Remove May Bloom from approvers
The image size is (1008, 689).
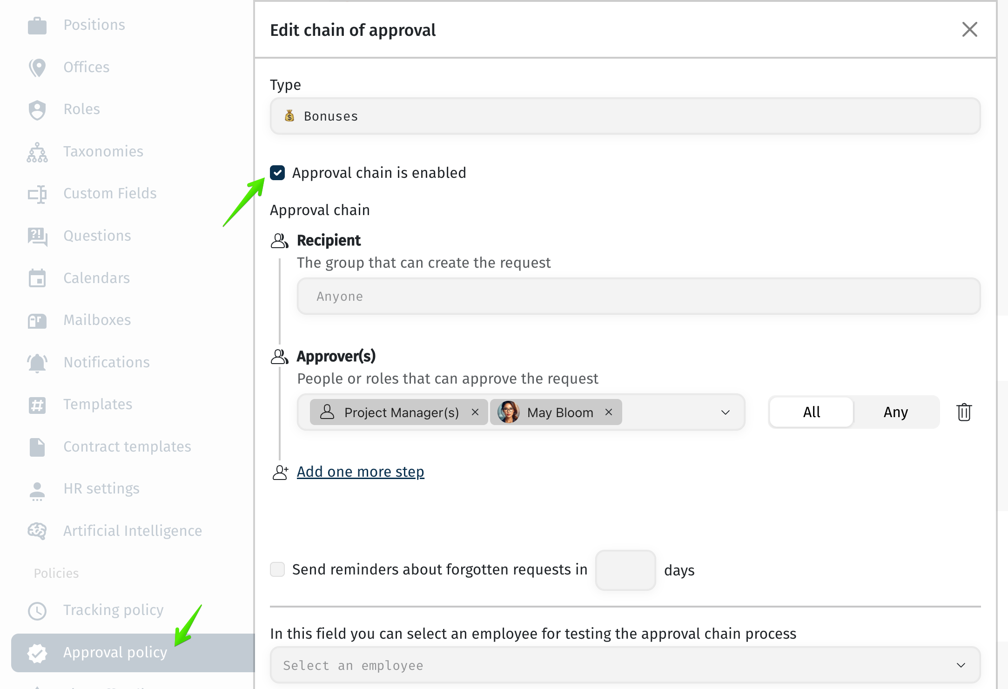pos(609,412)
